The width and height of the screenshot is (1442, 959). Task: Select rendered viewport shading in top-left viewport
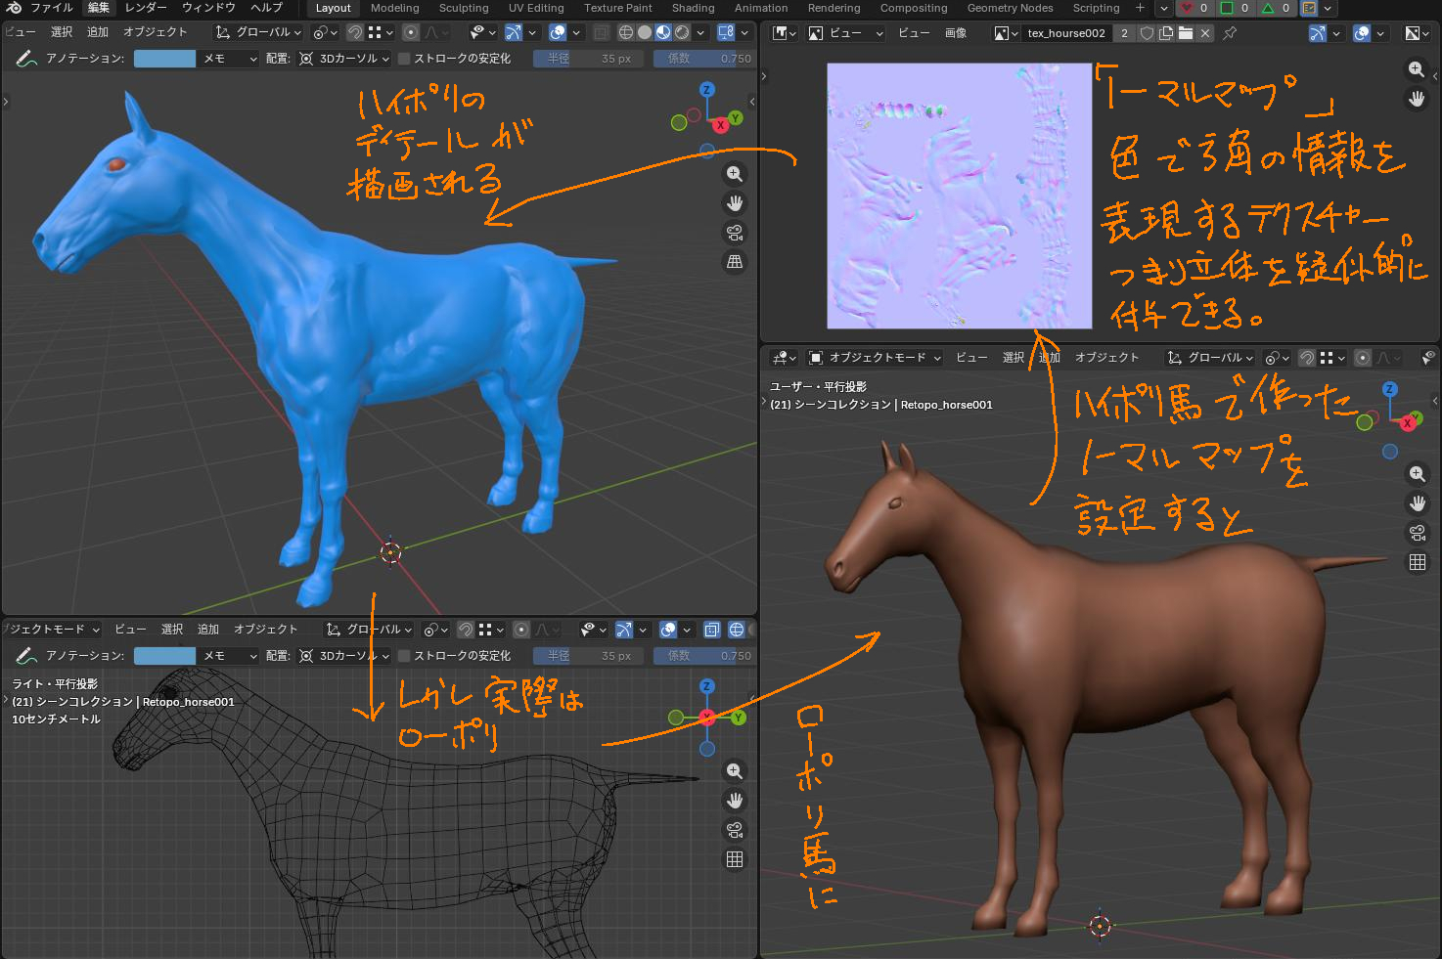tap(682, 32)
